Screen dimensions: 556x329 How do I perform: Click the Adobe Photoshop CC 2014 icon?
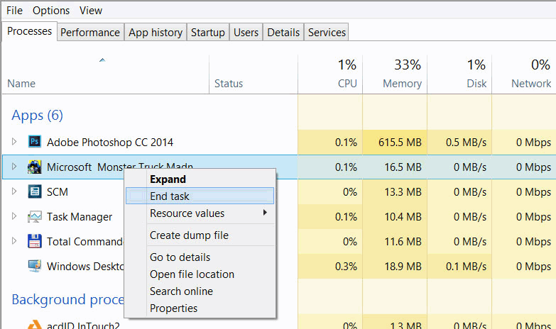point(35,142)
